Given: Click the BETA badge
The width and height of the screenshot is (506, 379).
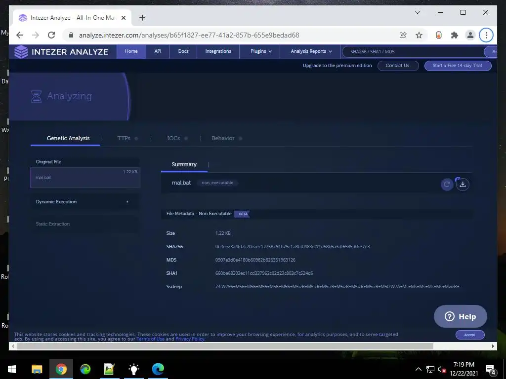Looking at the screenshot, I should [243, 214].
